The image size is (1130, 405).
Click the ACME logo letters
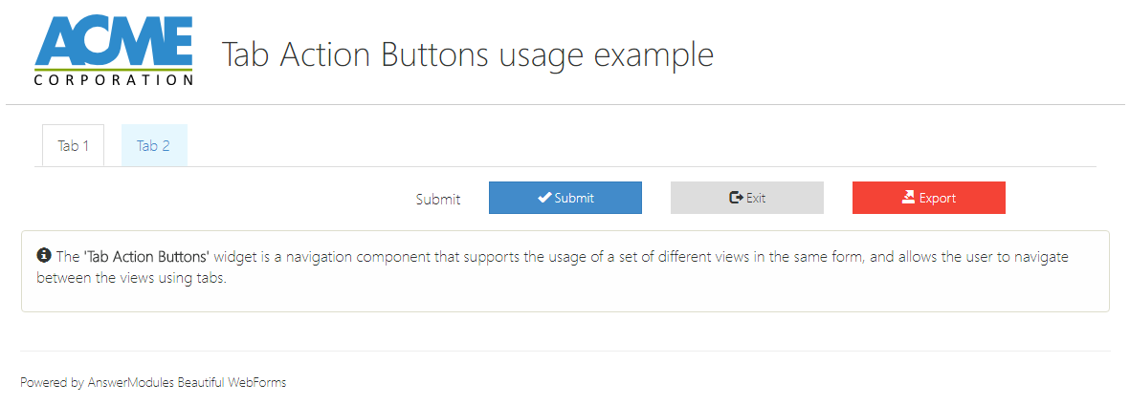pos(114,40)
